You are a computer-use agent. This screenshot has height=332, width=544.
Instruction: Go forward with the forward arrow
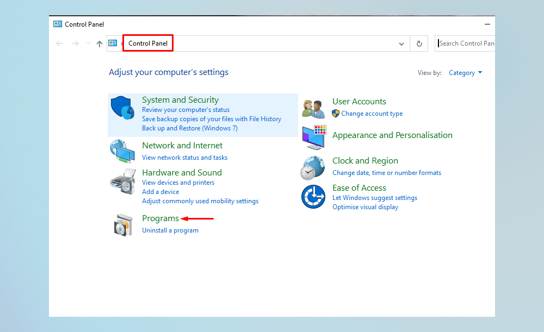[76, 43]
